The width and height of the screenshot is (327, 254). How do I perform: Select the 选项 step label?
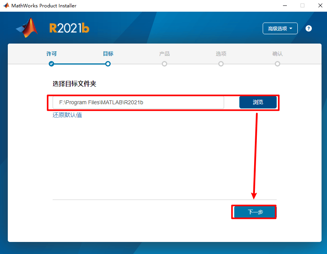pyautogui.click(x=221, y=54)
